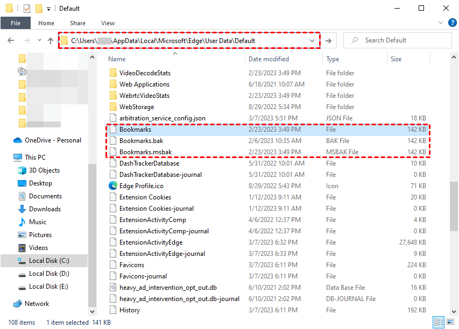Select the Bookmarks.msbak file
Screen dimensions: 459x329
point(268,152)
